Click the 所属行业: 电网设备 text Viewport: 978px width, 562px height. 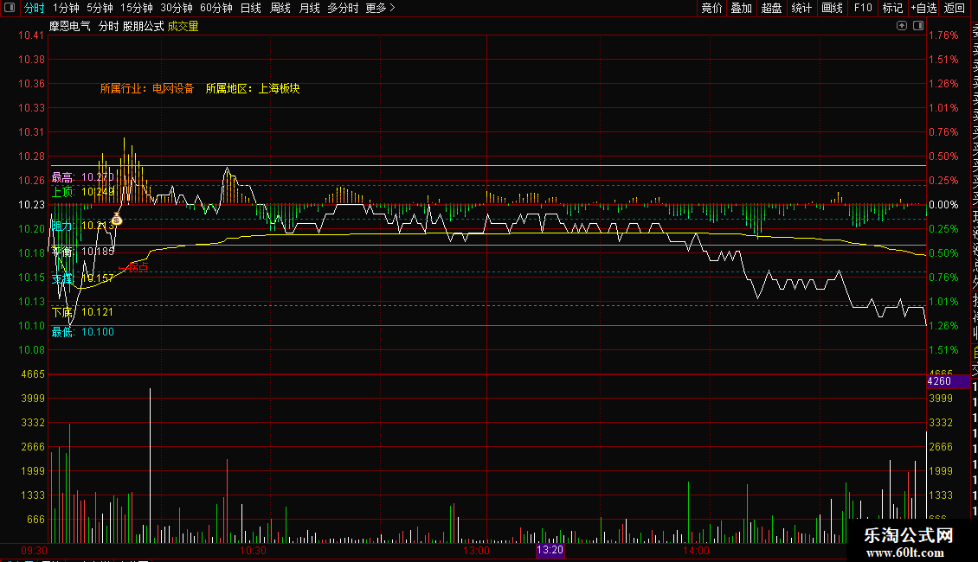pos(147,88)
